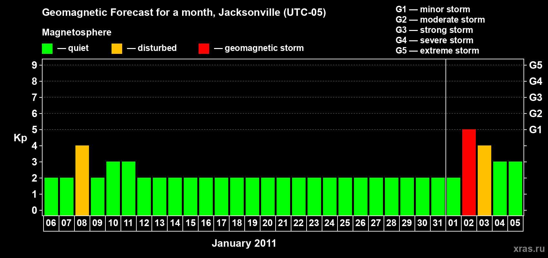Click the '— quiet' legend label
This screenshot has width=548, height=258.
[73, 48]
